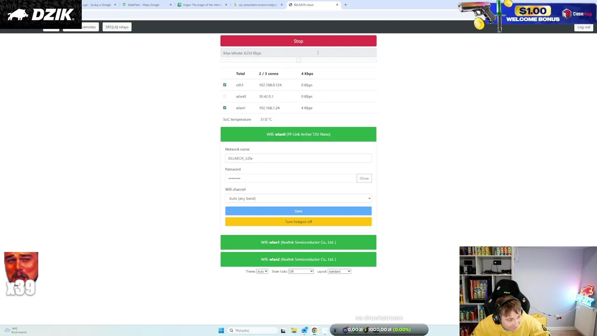Open a new browser tab
Viewport: 597px width, 336px height.
346,5
